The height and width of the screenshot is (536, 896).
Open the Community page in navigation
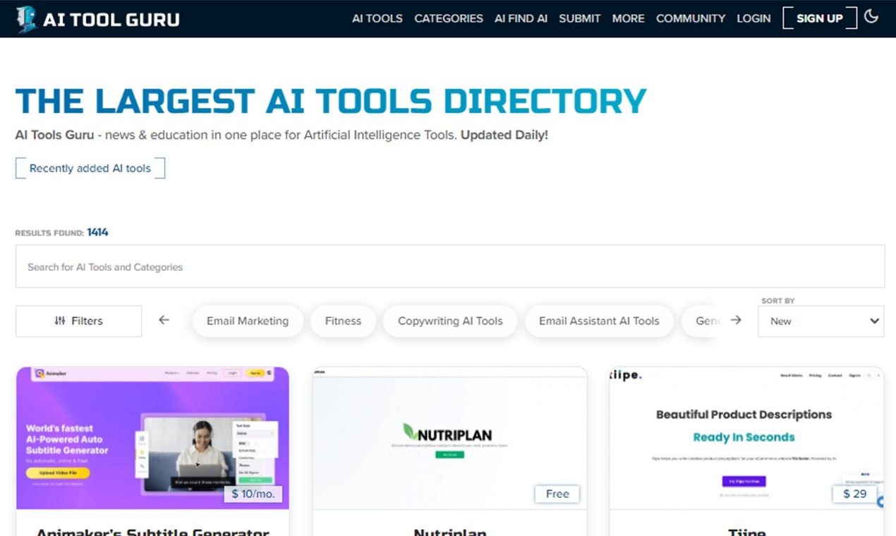click(690, 18)
